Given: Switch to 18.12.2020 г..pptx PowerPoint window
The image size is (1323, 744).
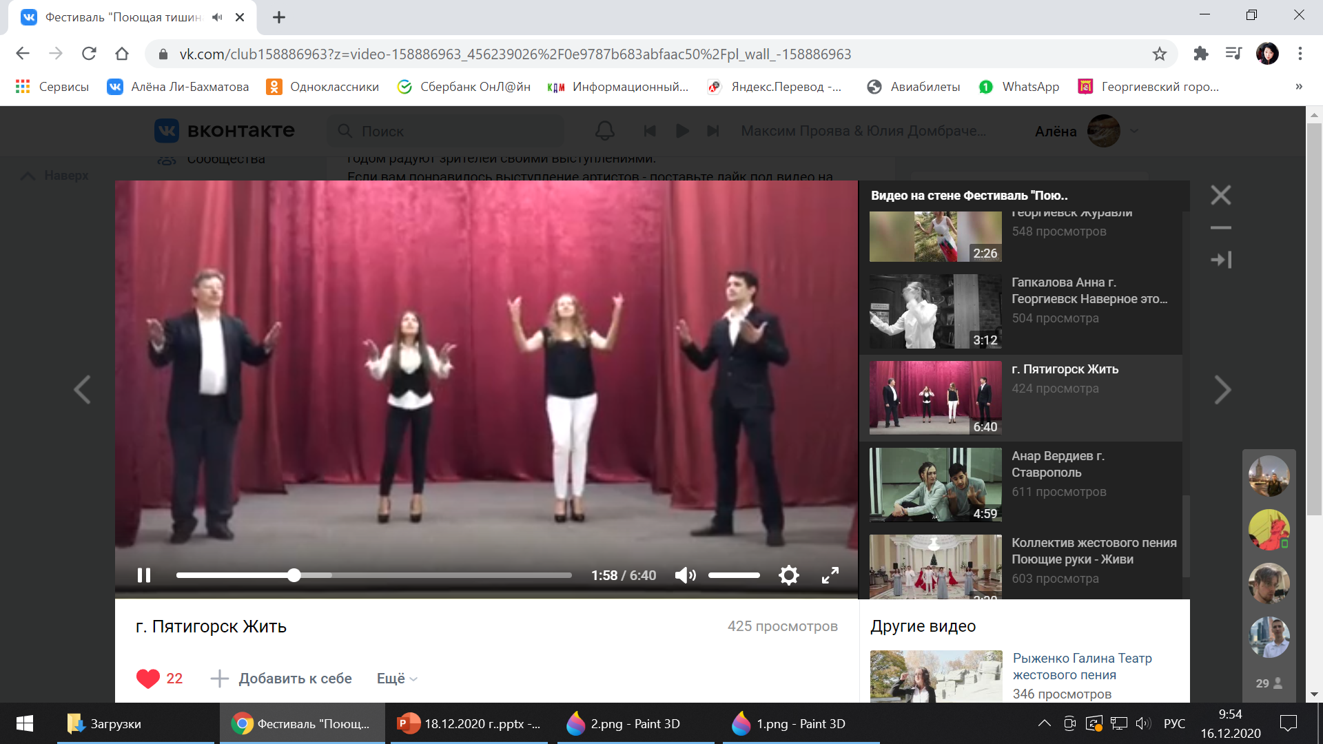Looking at the screenshot, I should [x=469, y=723].
